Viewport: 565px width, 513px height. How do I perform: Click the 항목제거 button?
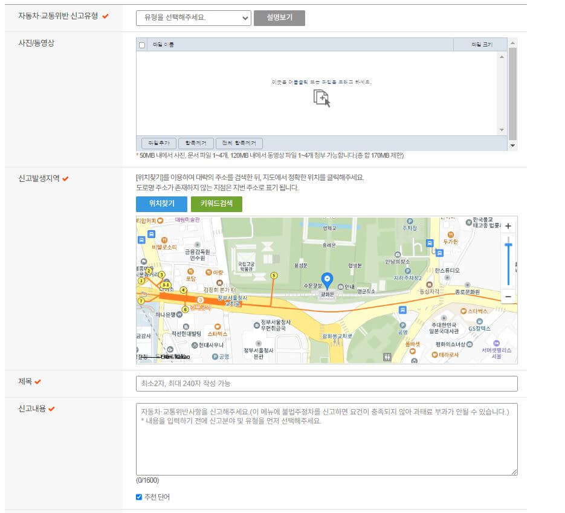point(196,143)
